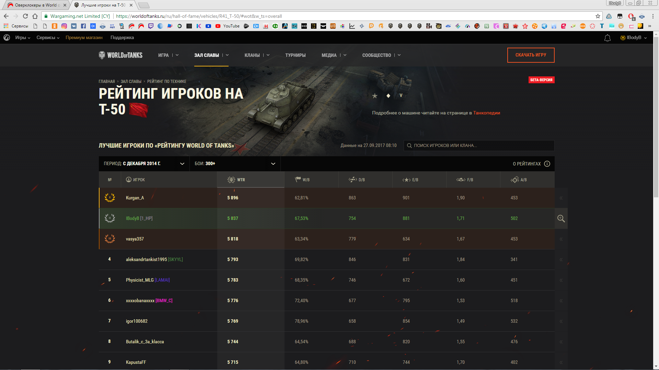Star this page in the address bar
659x370 pixels.
tap(598, 16)
